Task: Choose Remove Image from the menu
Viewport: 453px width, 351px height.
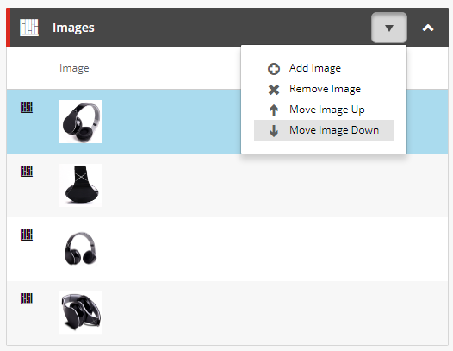Action: point(324,89)
